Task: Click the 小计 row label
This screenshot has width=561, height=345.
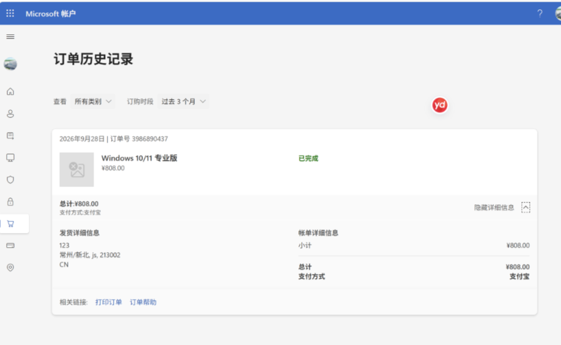Action: (305, 245)
